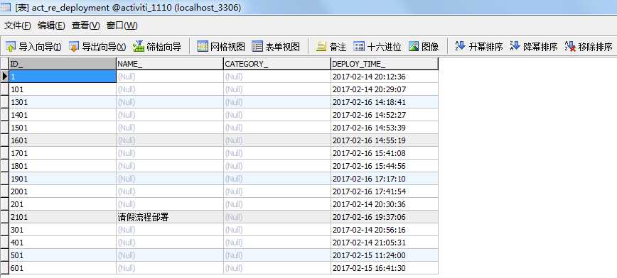Select deploy time 2017-02-15 16:41:30

pos(385,268)
